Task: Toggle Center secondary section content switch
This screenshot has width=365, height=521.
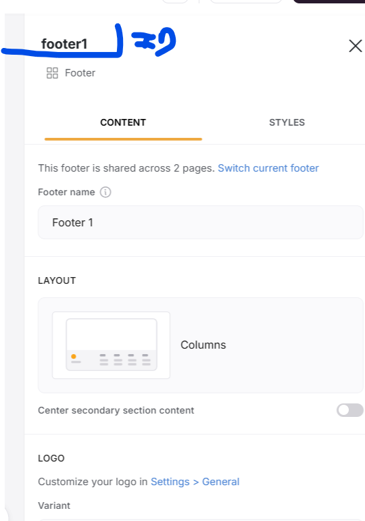Action: click(x=349, y=410)
